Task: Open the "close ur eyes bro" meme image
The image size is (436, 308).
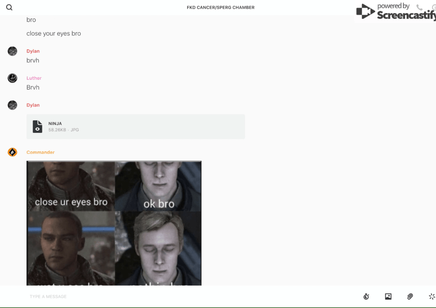Action: [114, 223]
